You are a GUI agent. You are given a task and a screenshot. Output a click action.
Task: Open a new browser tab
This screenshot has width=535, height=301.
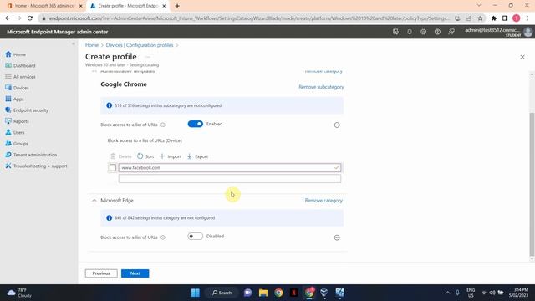pyautogui.click(x=177, y=6)
